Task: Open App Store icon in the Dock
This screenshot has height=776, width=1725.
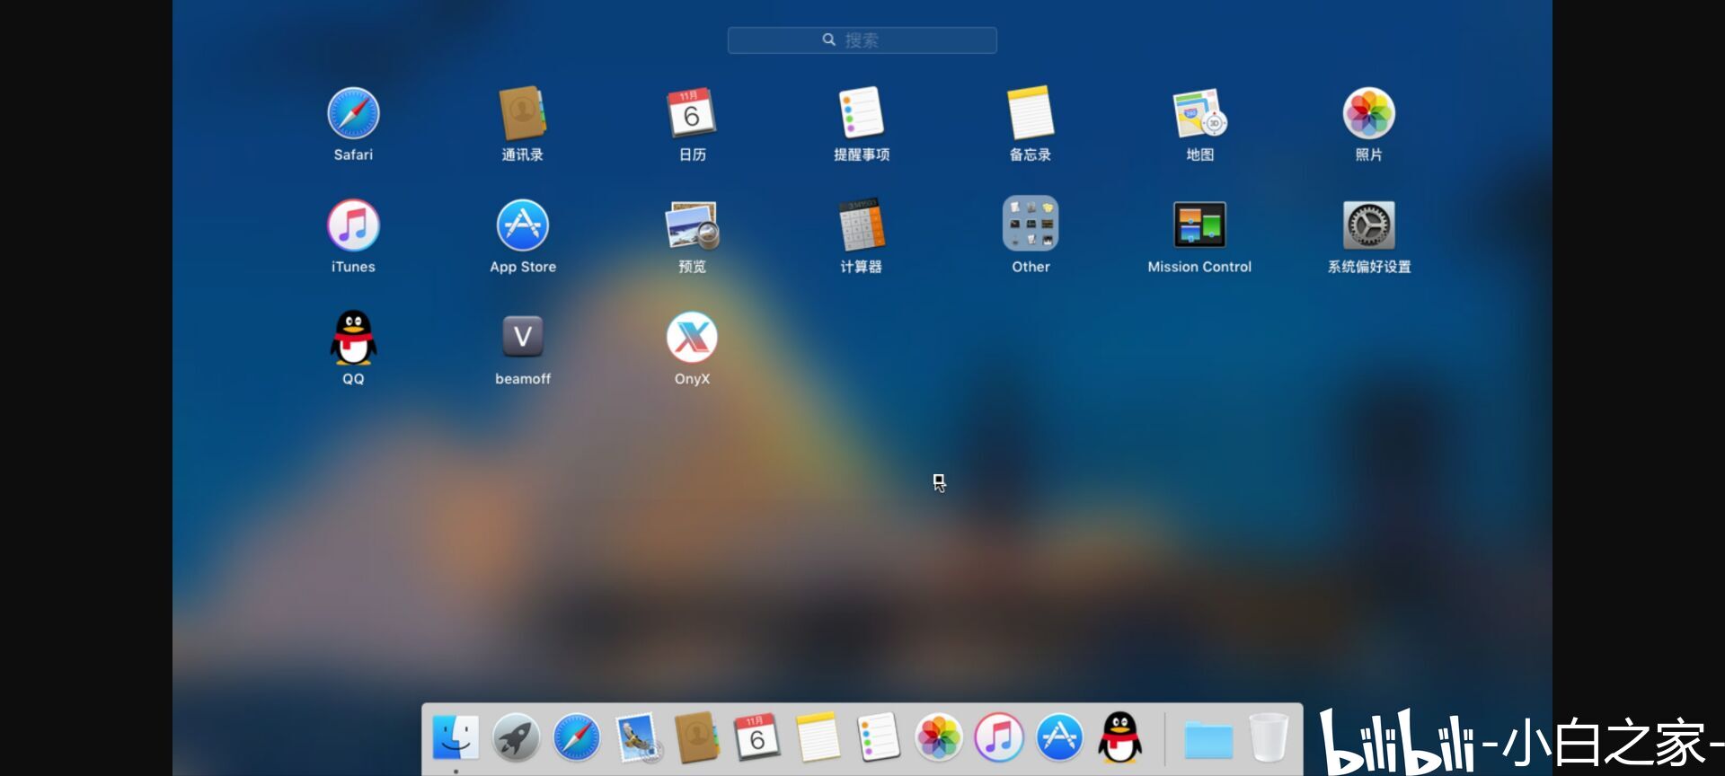Action: click(x=1059, y=738)
